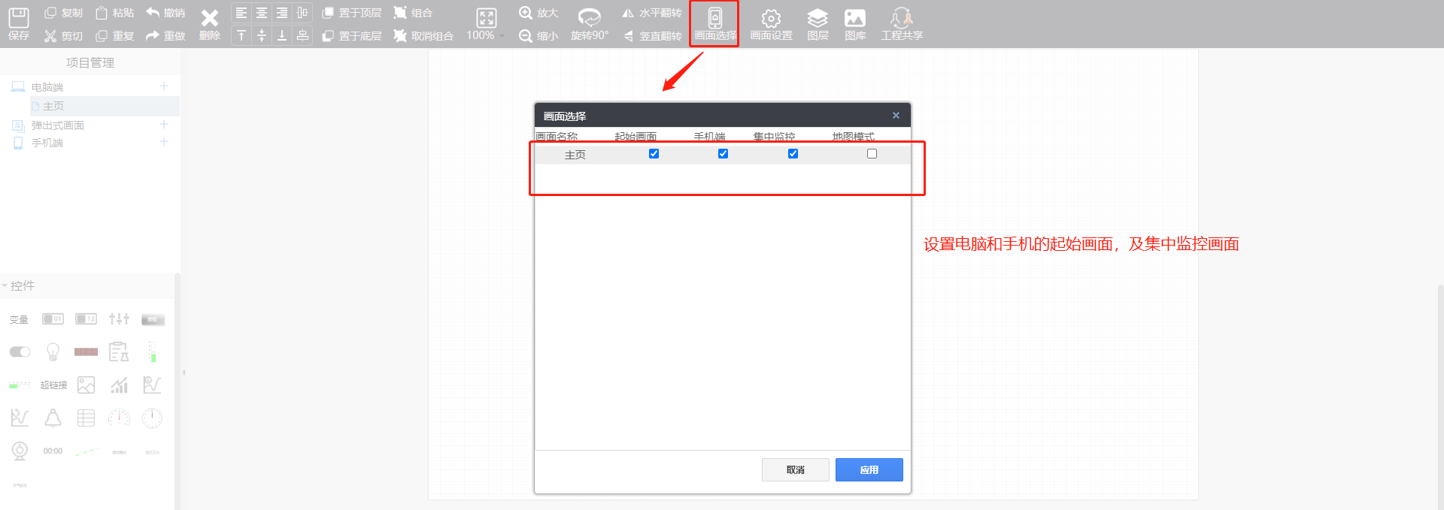The image size is (1444, 510).
Task: Click 粘贴 paste in the toolbar
Action: coord(114,13)
